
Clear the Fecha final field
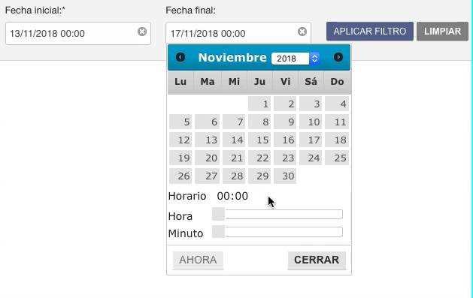302,32
